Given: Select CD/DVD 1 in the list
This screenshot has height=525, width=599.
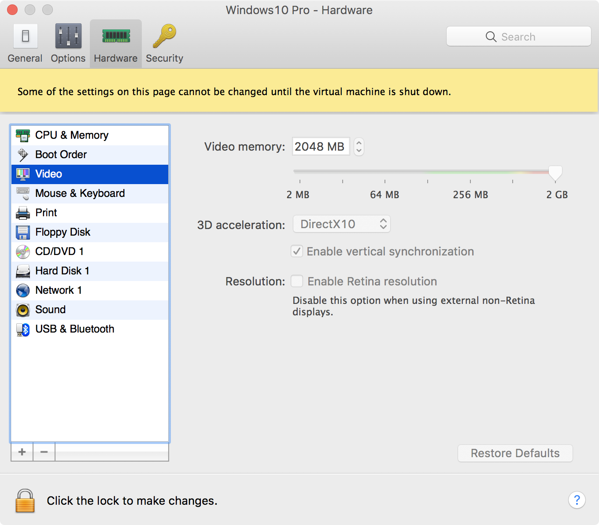Looking at the screenshot, I should point(90,251).
